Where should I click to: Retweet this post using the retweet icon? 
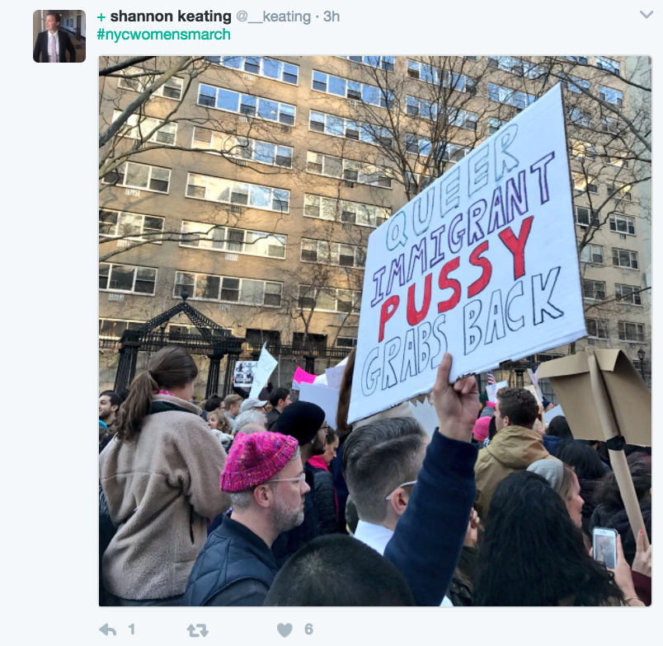pyautogui.click(x=197, y=630)
